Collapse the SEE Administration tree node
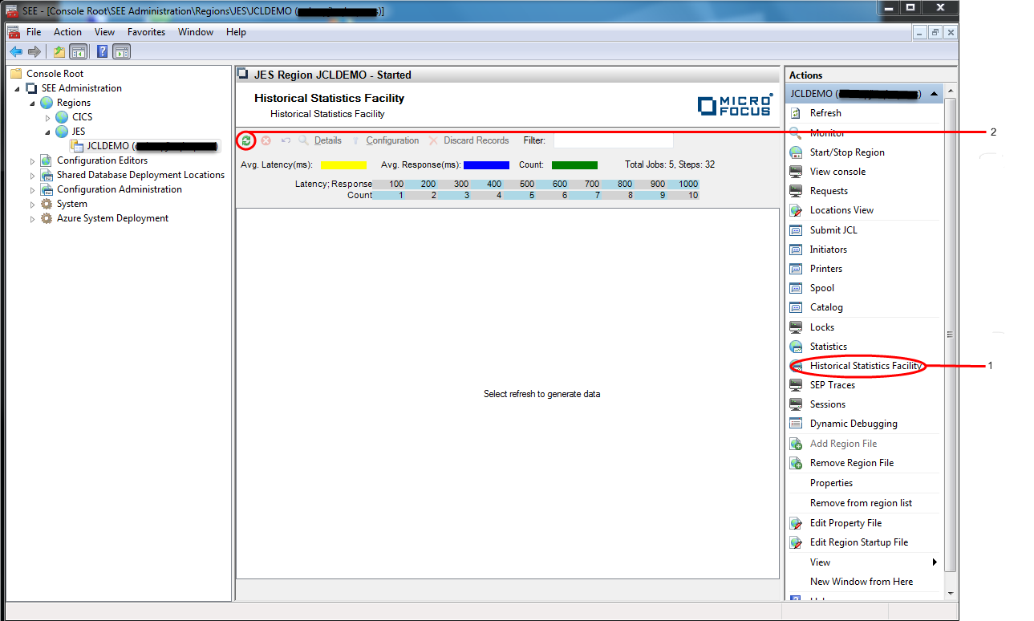Image resolution: width=1034 pixels, height=621 pixels. [x=18, y=88]
